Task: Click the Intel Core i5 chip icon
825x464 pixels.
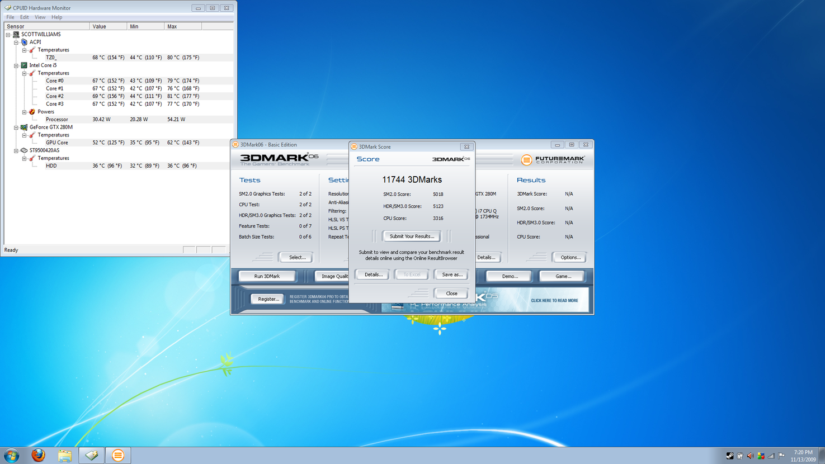Action: pyautogui.click(x=24, y=65)
